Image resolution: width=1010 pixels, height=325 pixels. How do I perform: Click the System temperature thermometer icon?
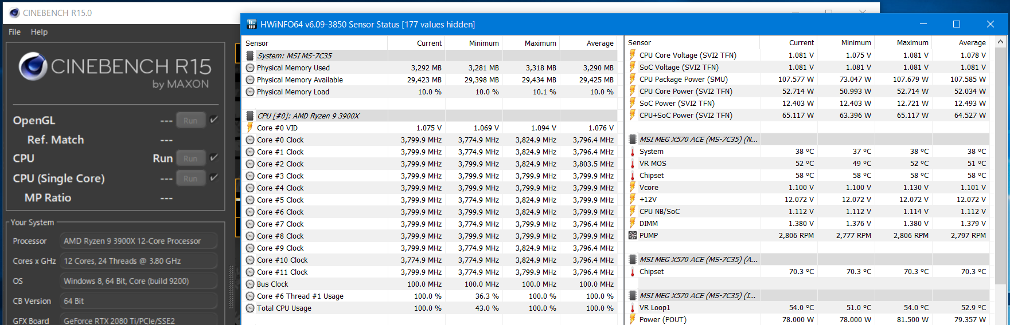[x=633, y=151]
